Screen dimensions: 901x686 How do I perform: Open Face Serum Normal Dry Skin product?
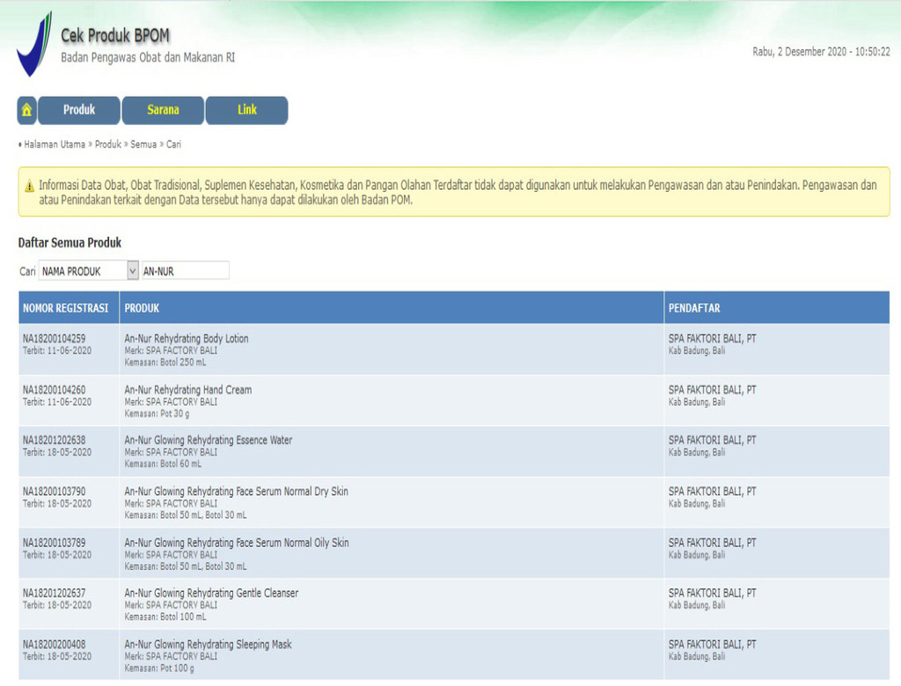click(x=236, y=492)
